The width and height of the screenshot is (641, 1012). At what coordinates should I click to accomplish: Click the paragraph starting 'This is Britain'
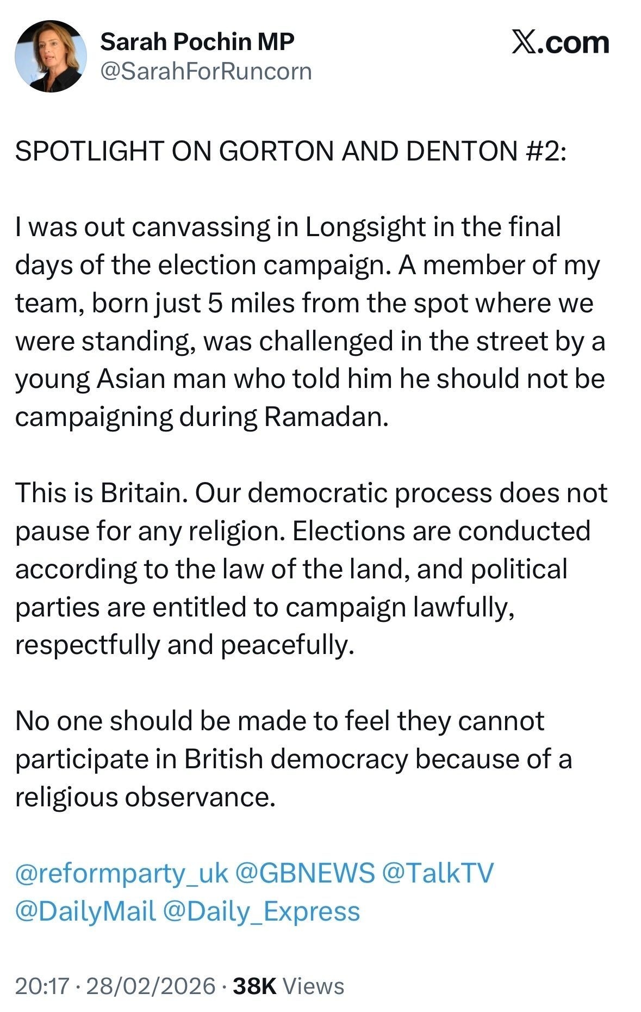[x=310, y=569]
